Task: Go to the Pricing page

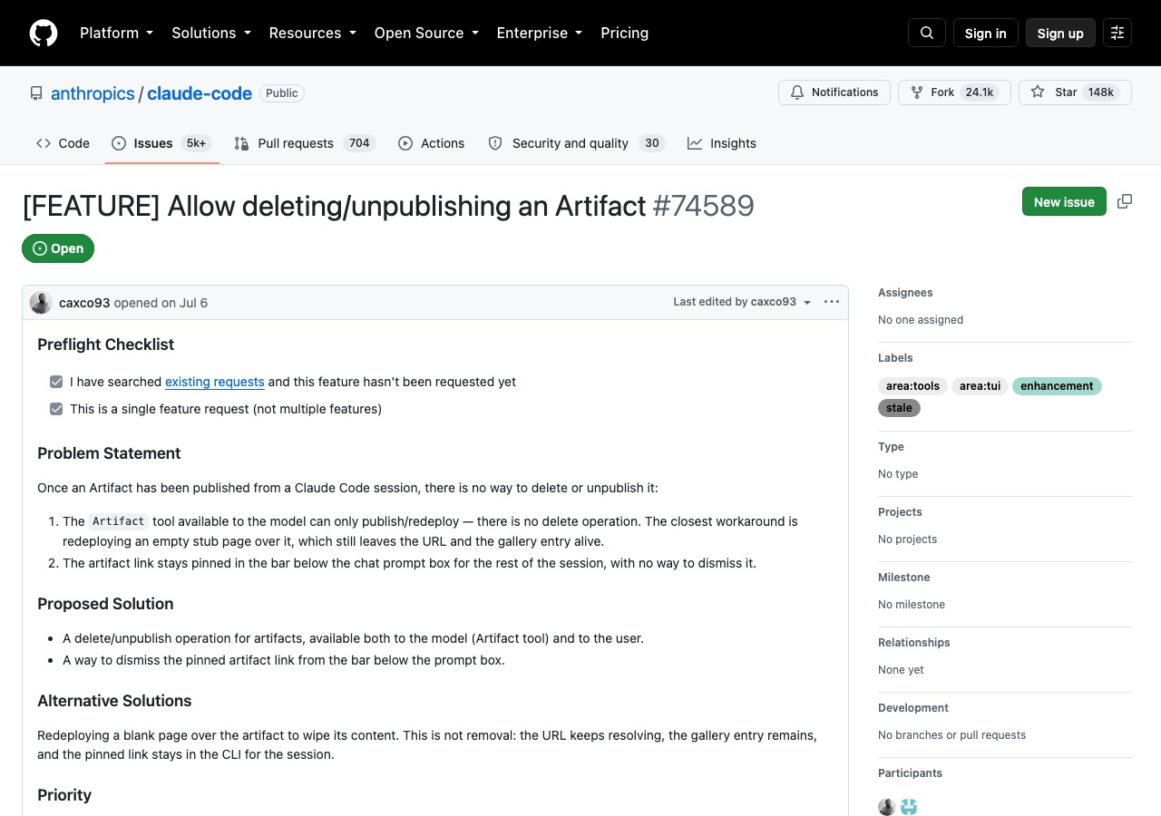Action: 625,33
